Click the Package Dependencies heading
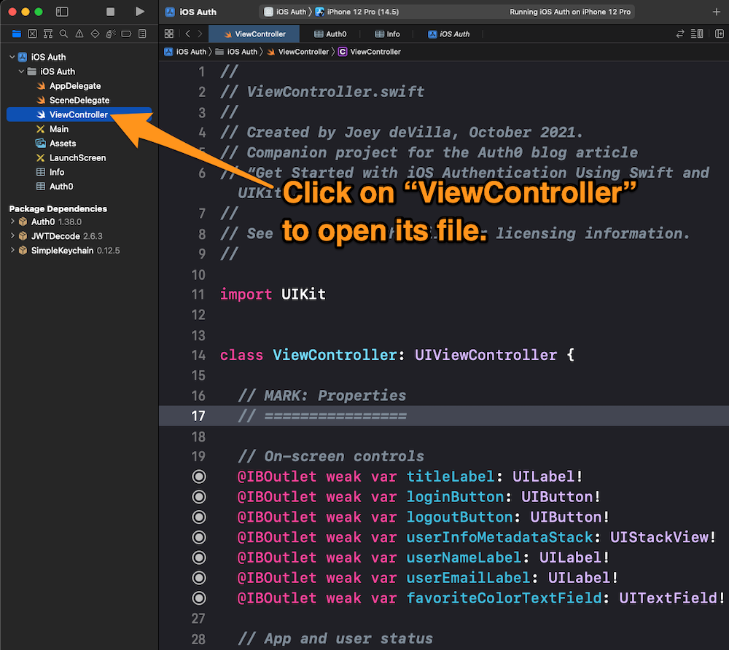Image resolution: width=729 pixels, height=650 pixels. point(58,208)
